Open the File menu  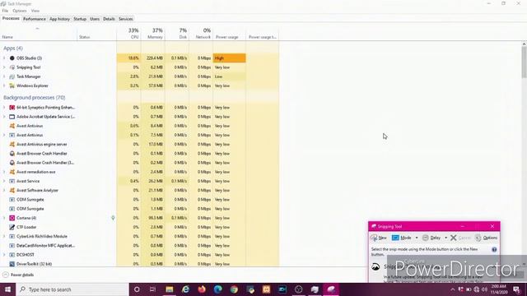tap(5, 11)
